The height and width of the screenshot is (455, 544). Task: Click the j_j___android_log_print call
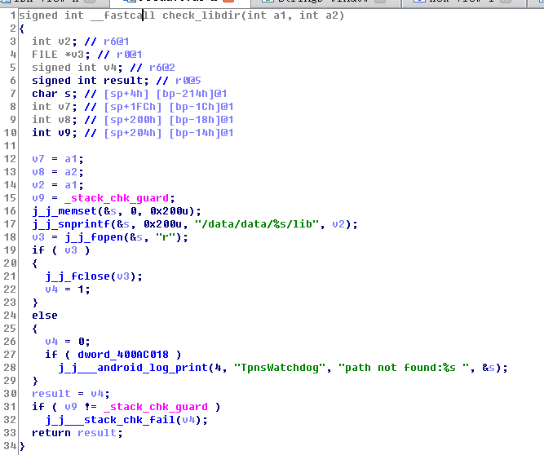pos(126,368)
